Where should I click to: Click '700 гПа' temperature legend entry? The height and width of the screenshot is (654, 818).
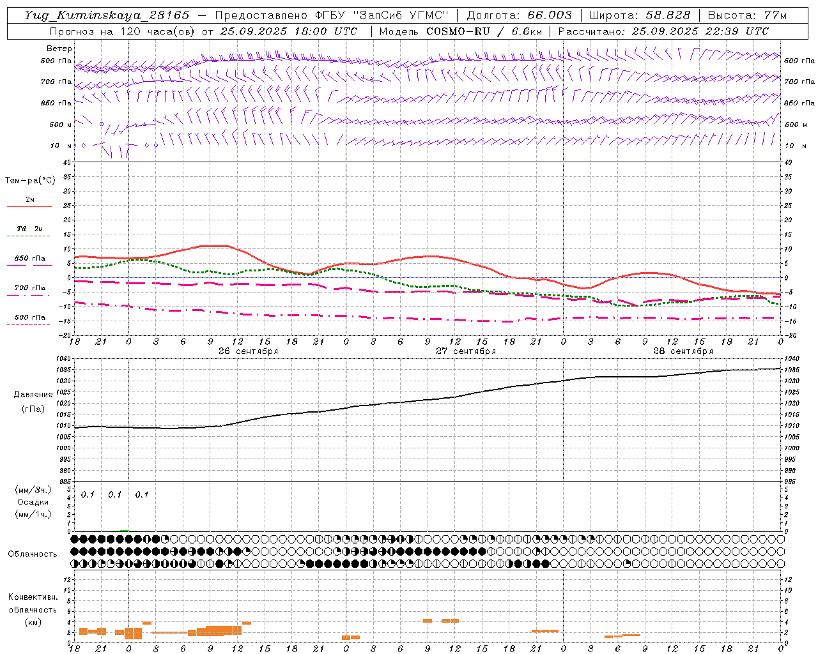click(30, 287)
